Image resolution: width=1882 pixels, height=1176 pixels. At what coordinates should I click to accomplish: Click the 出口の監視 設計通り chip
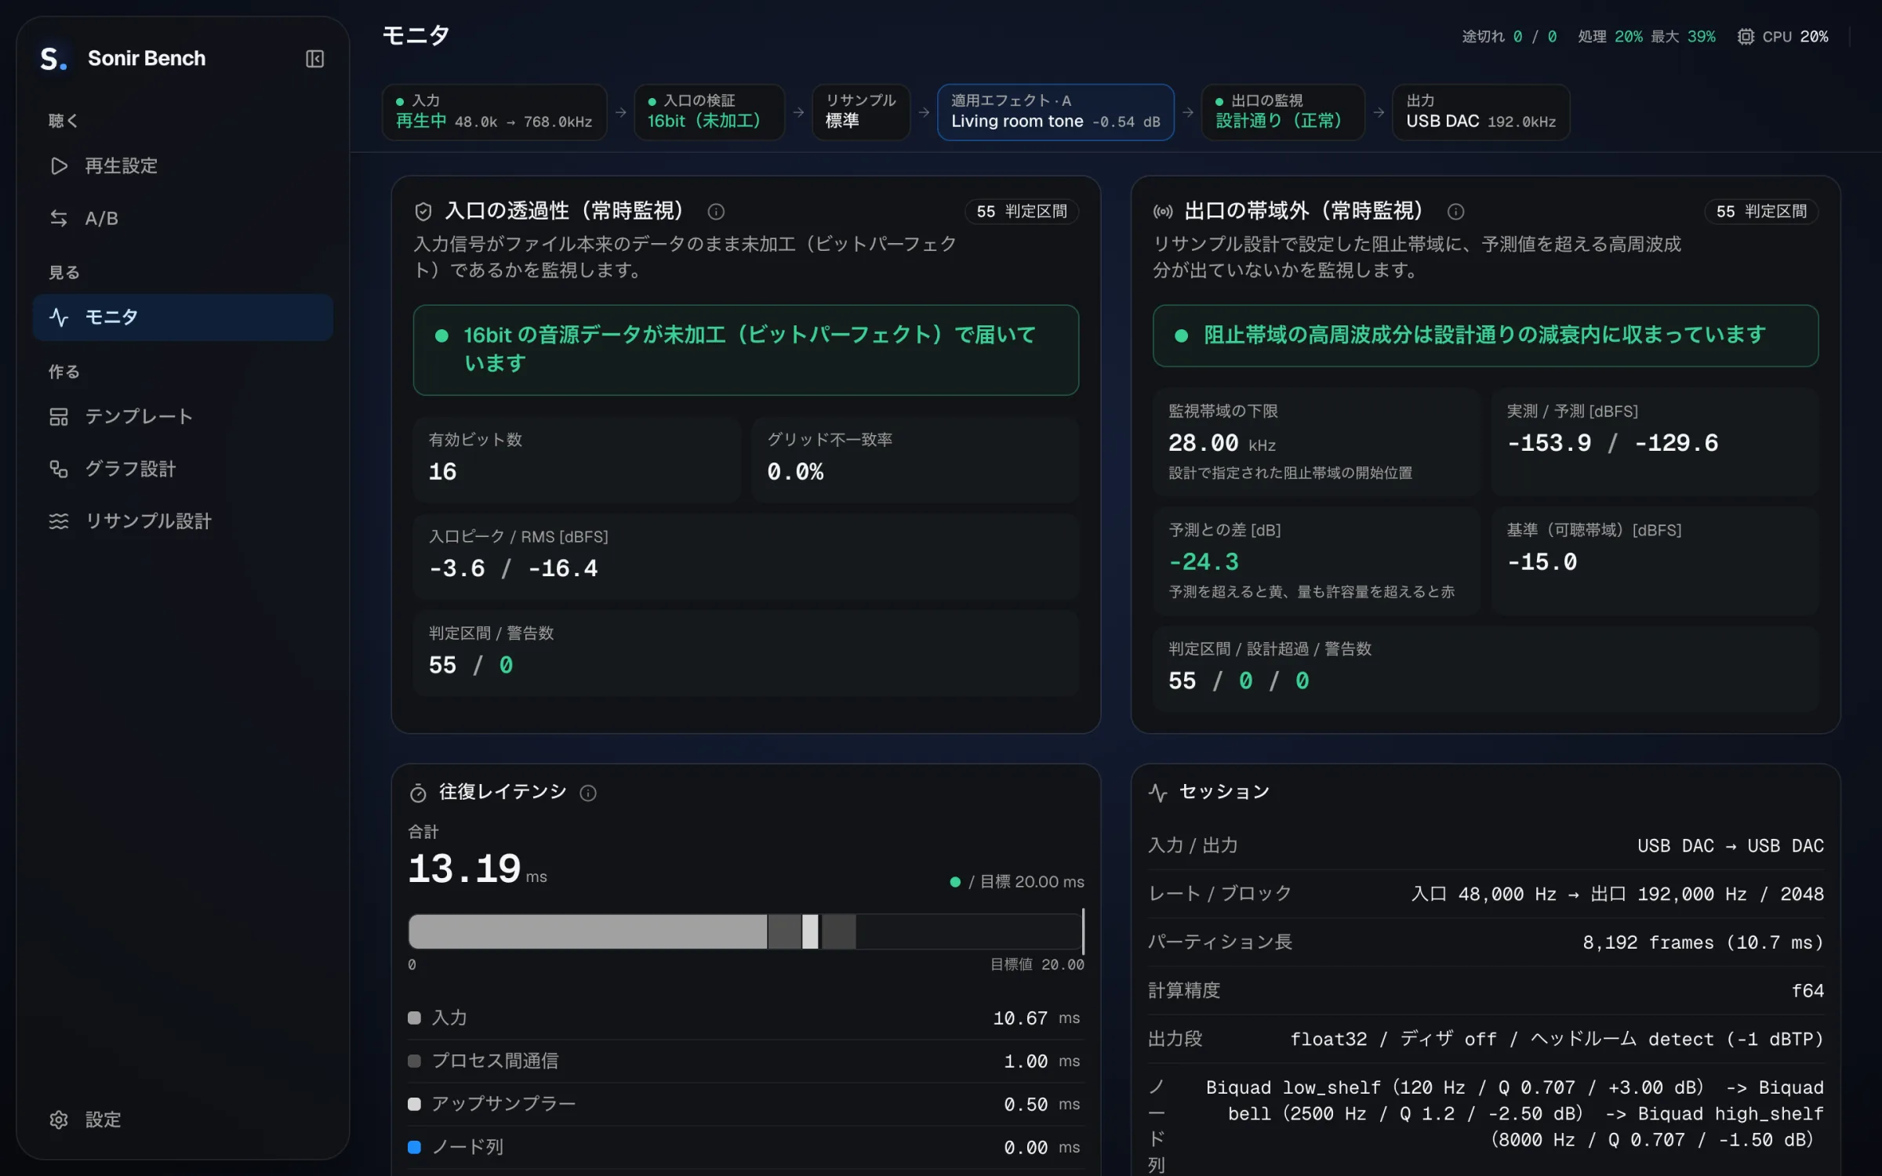(x=1283, y=112)
